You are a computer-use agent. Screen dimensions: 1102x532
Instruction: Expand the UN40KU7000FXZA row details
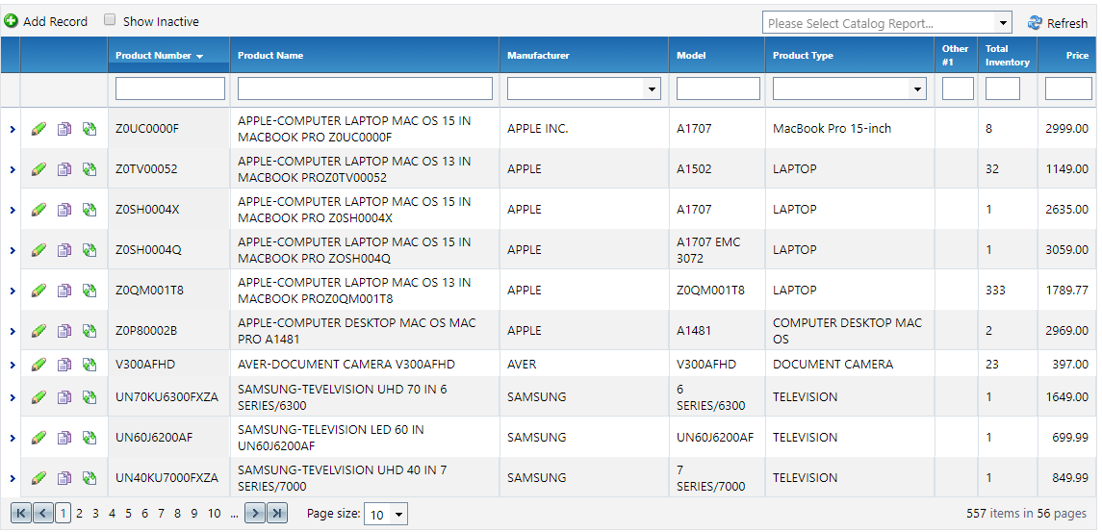(x=12, y=478)
